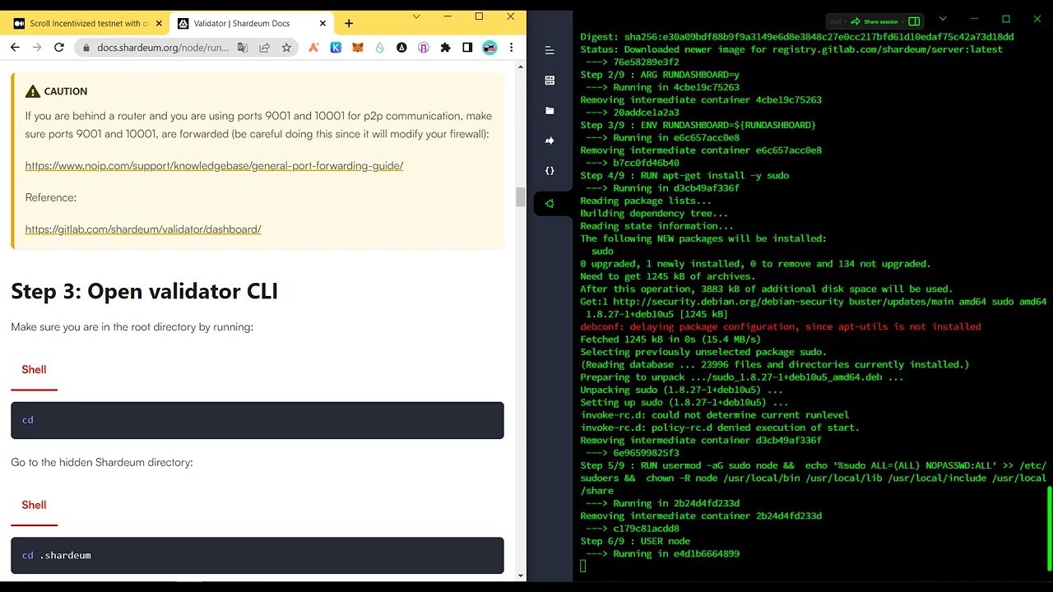Click terminal line 'Step 6/9 : USER node'
The image size is (1053, 592).
pos(635,541)
